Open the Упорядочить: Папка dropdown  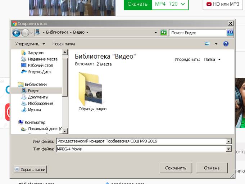point(212,59)
